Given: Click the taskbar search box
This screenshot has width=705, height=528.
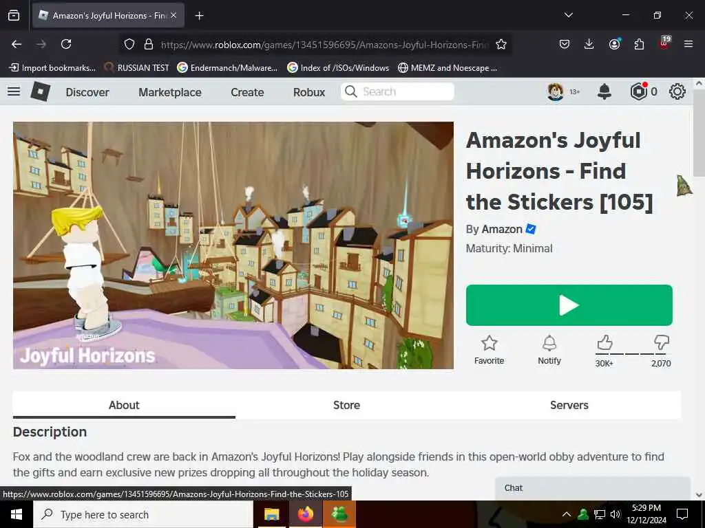Looking at the screenshot, I should pyautogui.click(x=143, y=514).
